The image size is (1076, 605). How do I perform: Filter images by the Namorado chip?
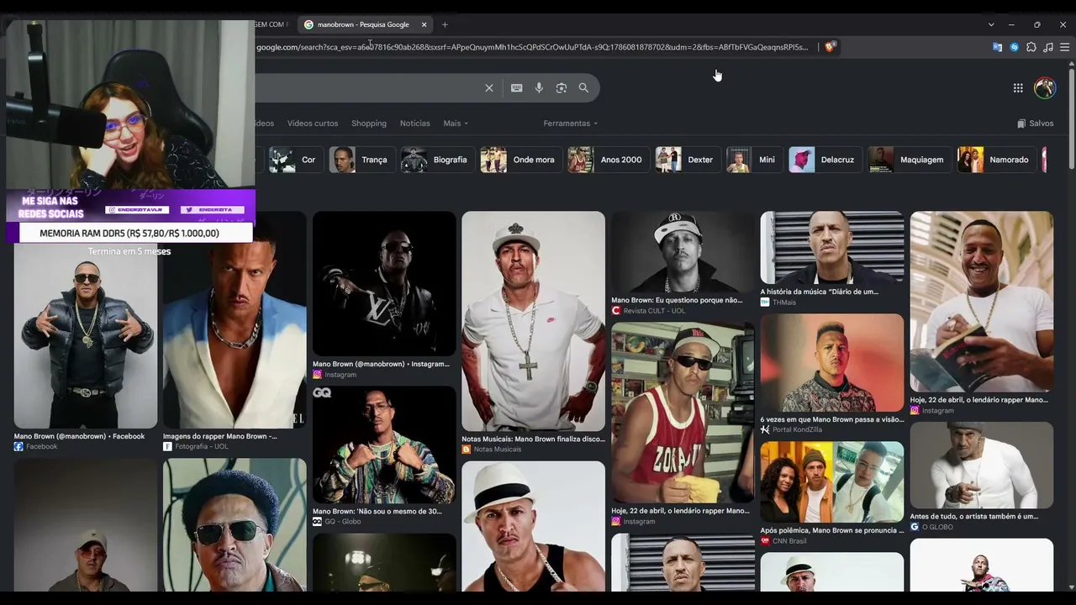tap(996, 160)
